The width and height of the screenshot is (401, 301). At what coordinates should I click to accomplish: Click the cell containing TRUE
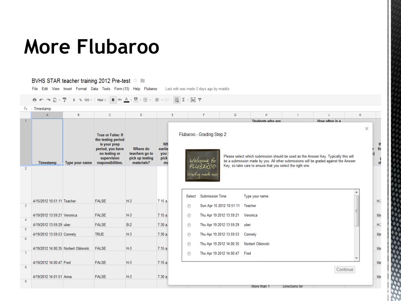coord(110,232)
